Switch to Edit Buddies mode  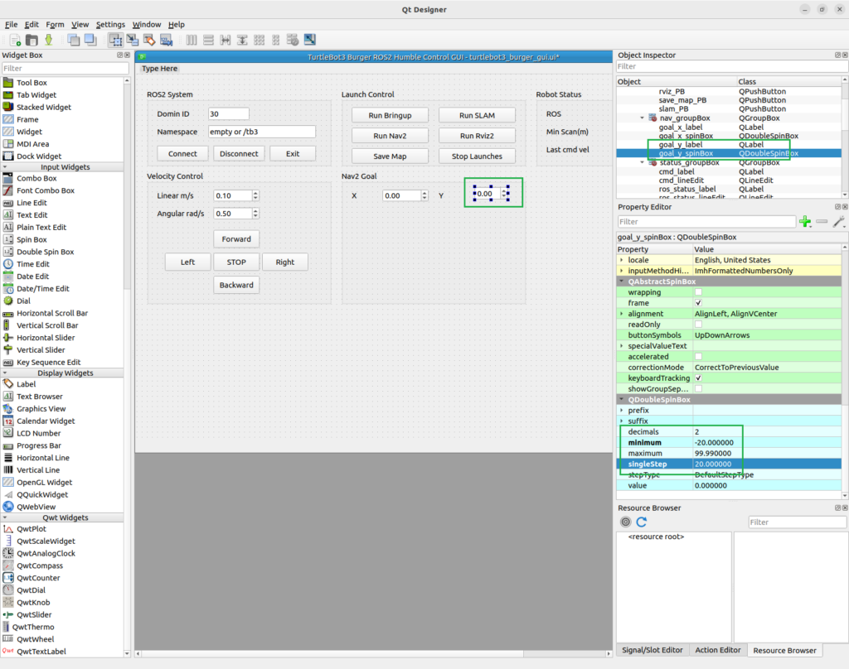tap(149, 40)
